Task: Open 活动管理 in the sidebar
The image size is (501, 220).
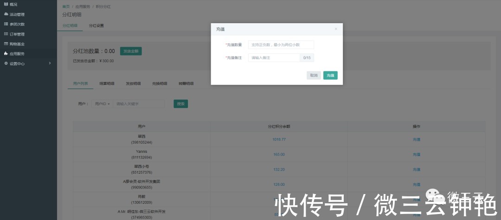Action: pos(17,14)
